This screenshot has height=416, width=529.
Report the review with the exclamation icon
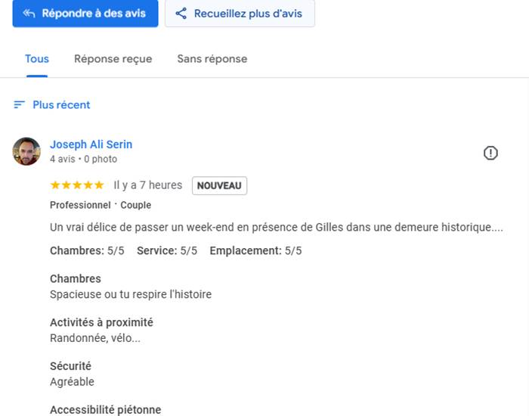coord(490,154)
